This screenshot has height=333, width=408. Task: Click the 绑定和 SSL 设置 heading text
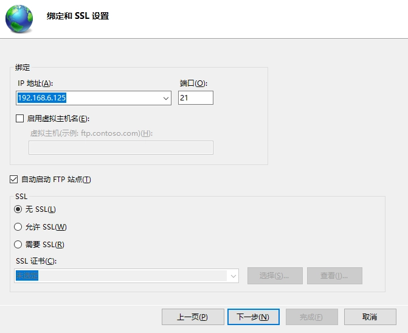coord(78,16)
